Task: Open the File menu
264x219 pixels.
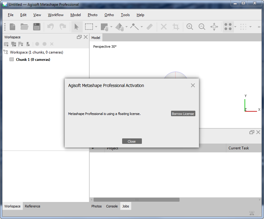Action: [11, 15]
